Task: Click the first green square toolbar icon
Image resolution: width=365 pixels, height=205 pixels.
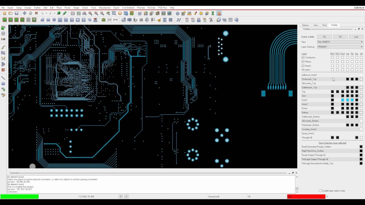Action: (5, 20)
